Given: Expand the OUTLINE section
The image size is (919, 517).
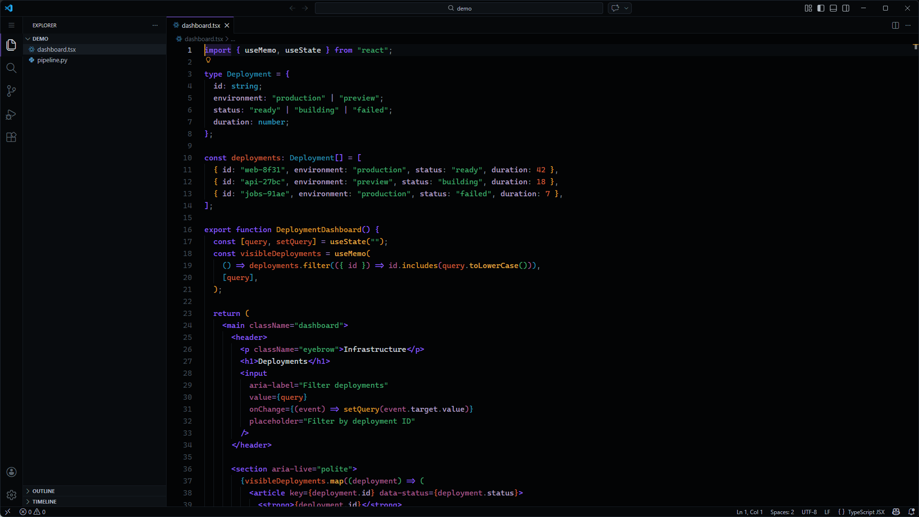Looking at the screenshot, I should coord(95,491).
